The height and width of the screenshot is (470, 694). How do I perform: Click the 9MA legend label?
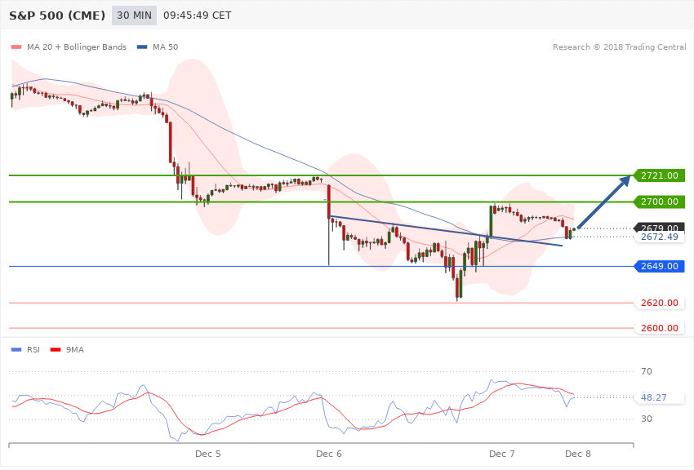coord(75,350)
